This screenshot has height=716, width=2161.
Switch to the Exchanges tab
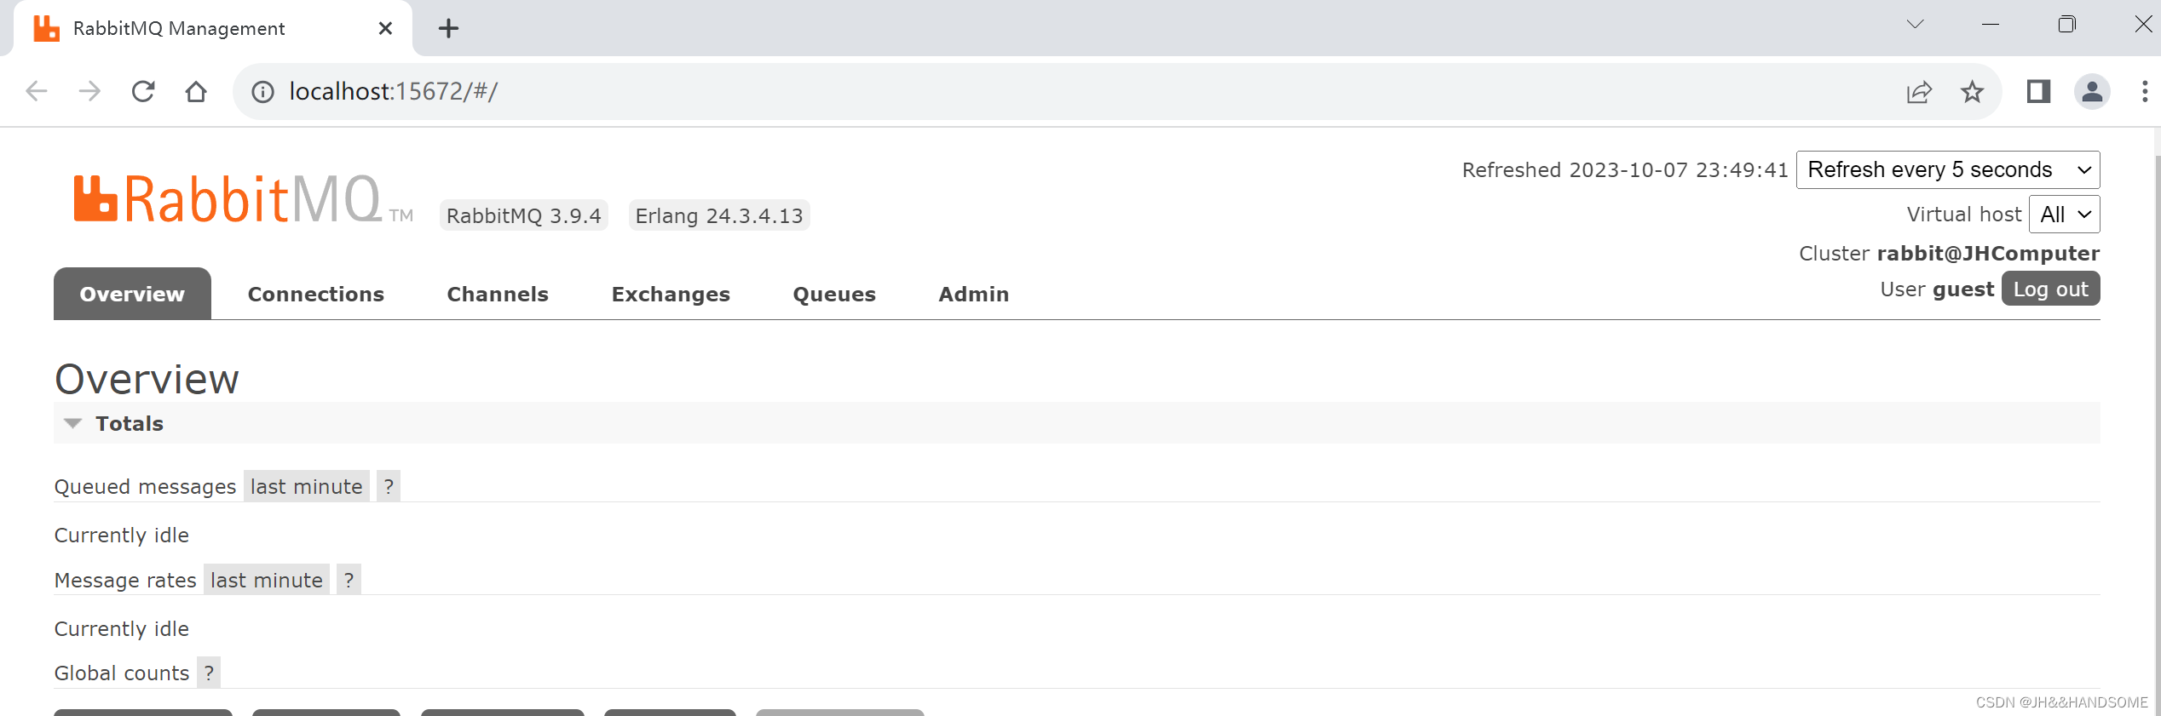(671, 294)
